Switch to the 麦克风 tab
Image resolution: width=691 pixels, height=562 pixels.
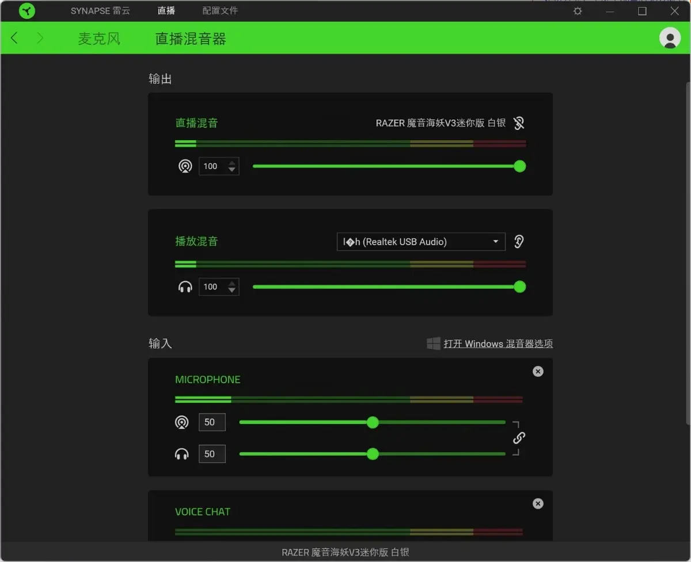coord(99,39)
